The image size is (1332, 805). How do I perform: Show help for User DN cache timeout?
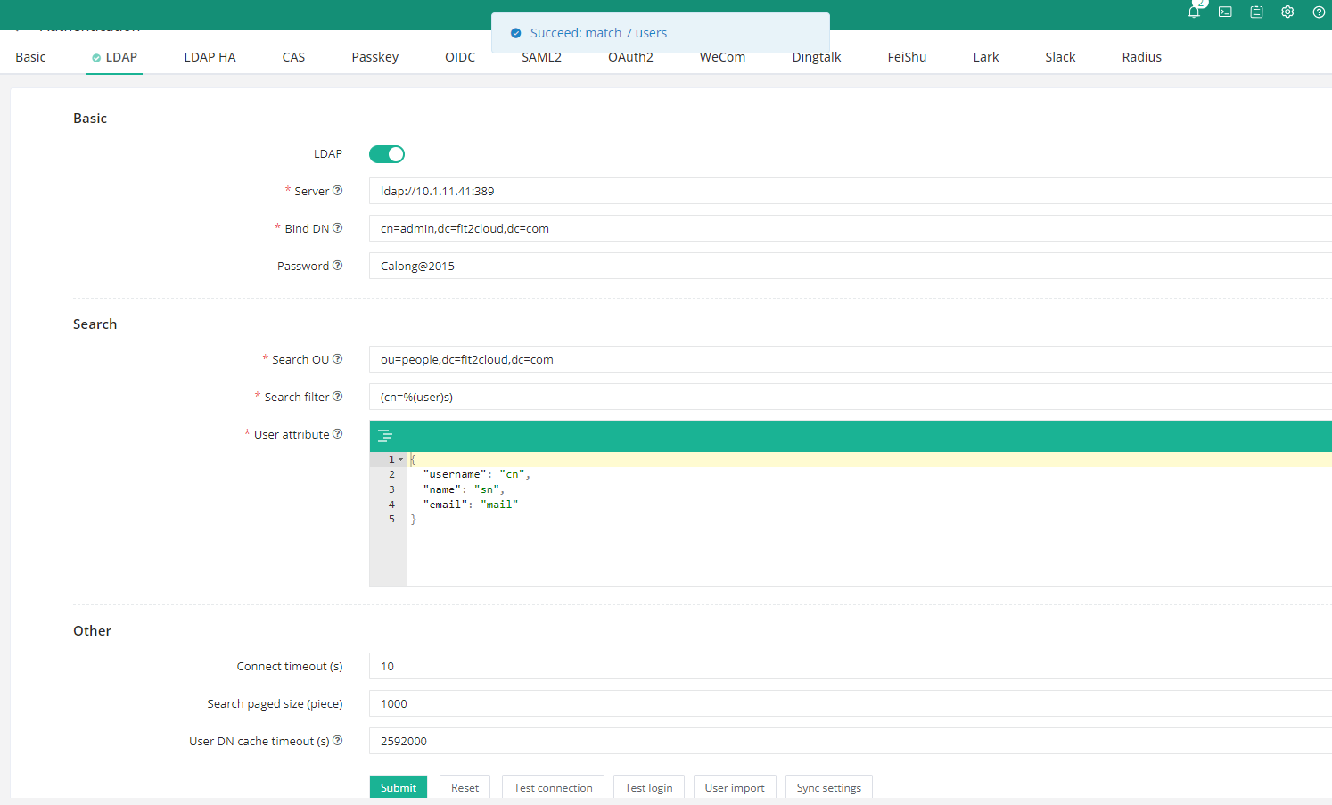coord(337,740)
